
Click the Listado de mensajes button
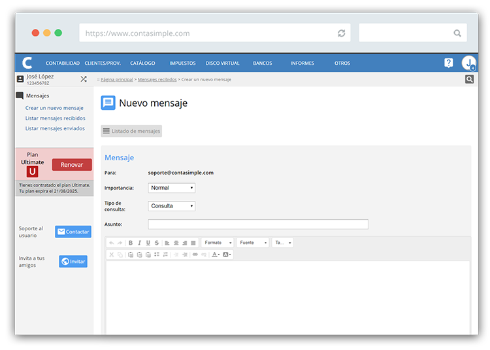click(x=131, y=131)
